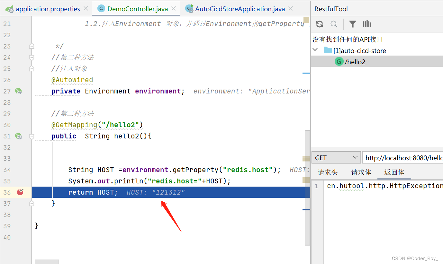Select the [1]auto-cicd-store module folder

coord(355,50)
